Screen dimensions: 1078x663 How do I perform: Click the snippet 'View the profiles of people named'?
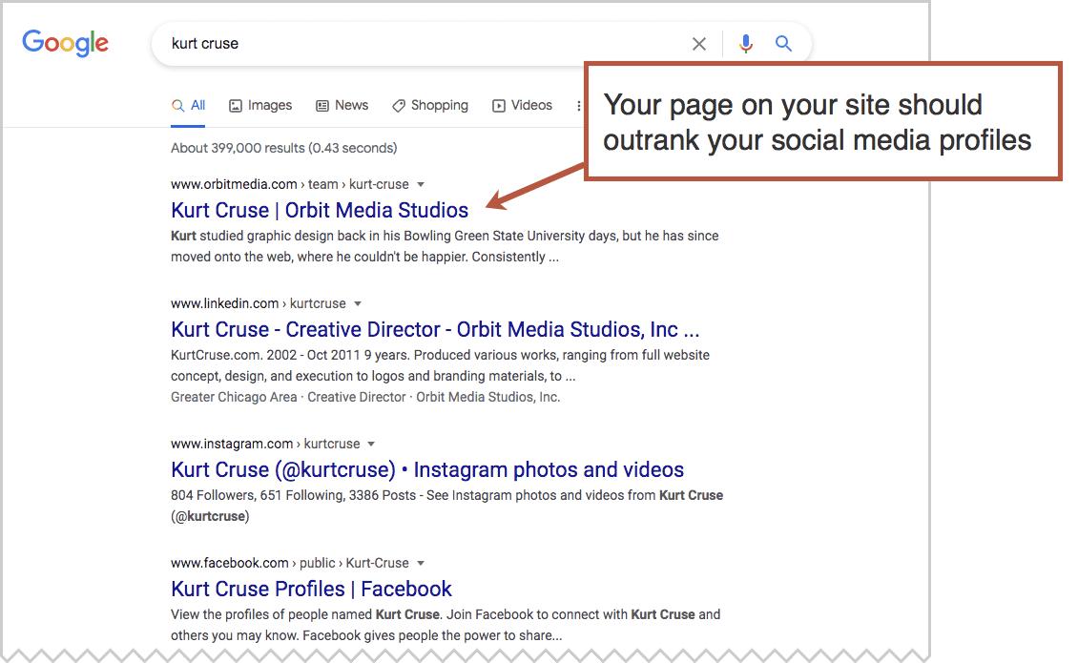[446, 625]
